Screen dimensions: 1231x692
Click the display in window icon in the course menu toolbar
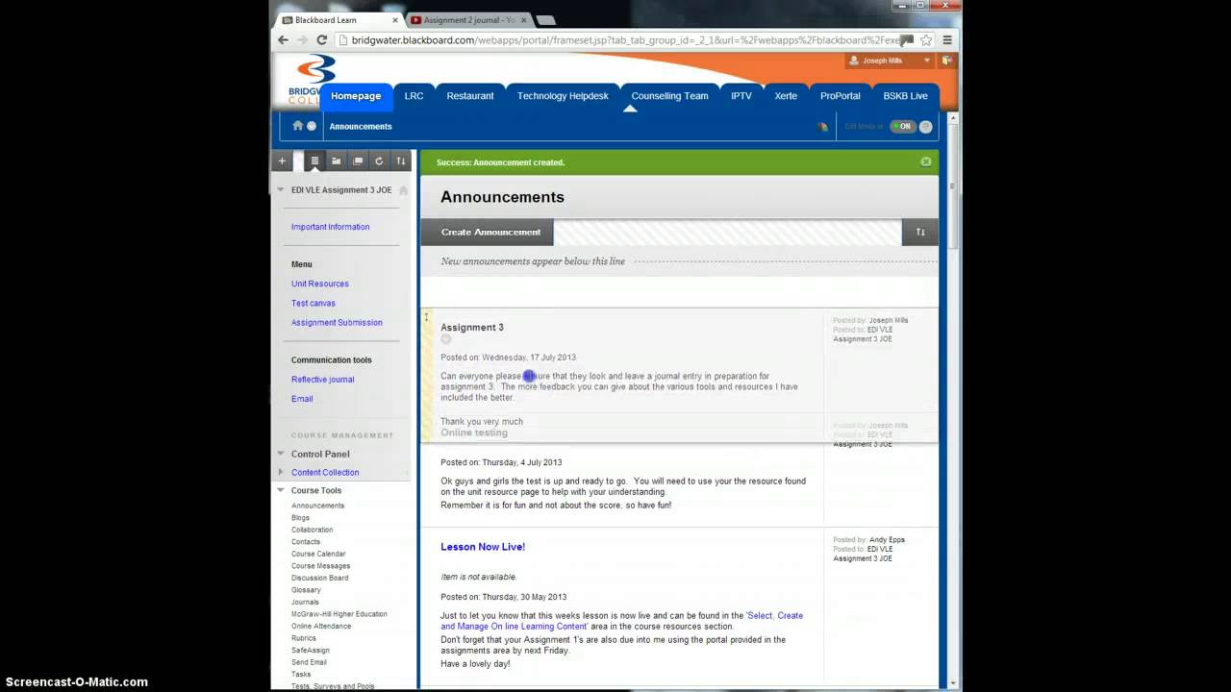[x=358, y=161]
